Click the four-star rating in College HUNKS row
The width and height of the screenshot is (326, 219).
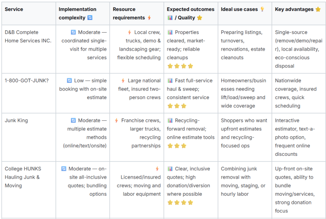pos(180,203)
